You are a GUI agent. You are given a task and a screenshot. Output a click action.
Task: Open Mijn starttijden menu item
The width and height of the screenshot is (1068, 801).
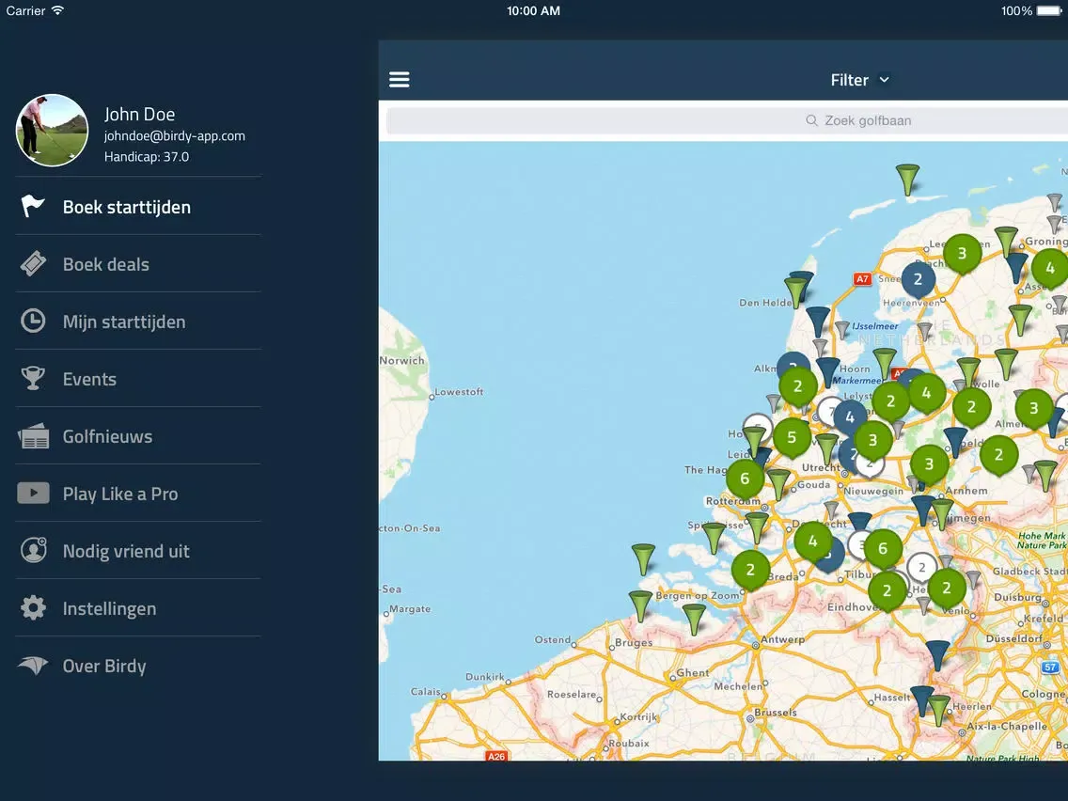coord(138,321)
